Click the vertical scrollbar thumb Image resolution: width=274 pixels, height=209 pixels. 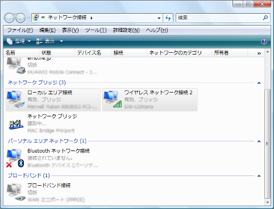pyautogui.click(x=267, y=144)
